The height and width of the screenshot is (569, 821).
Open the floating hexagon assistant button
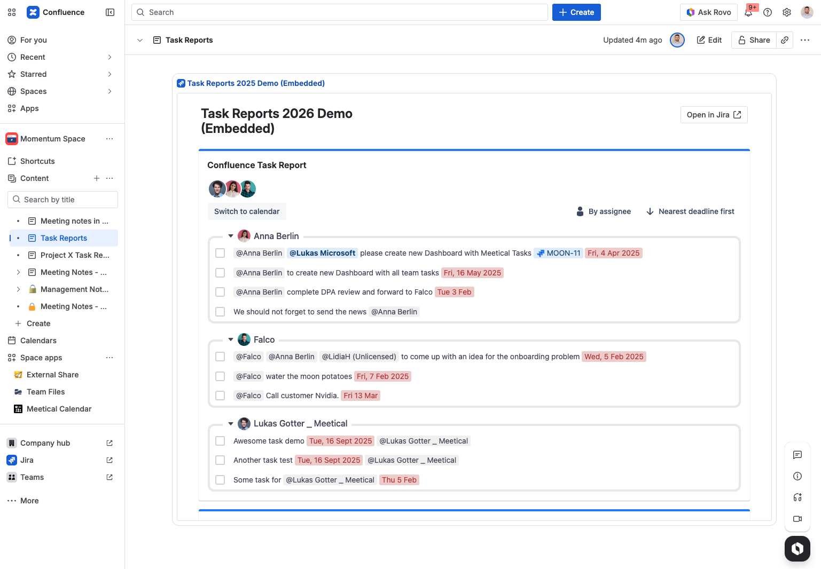tap(797, 549)
